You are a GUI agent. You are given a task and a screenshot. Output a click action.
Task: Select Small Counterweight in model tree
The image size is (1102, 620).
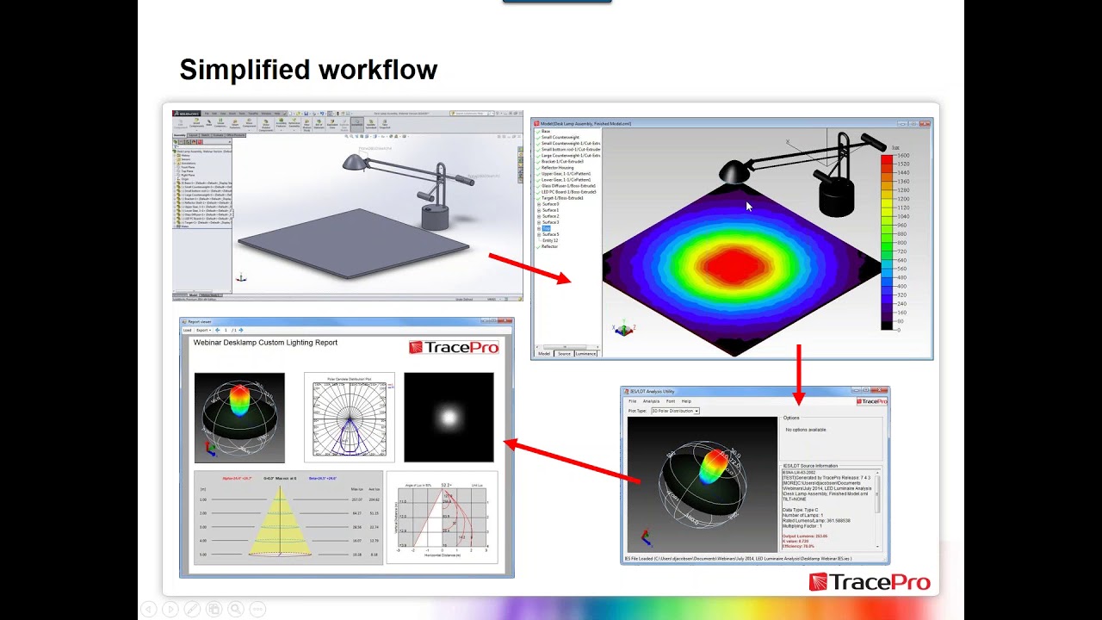click(560, 137)
